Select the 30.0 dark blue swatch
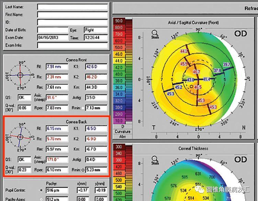258x201 pixels. click(119, 107)
